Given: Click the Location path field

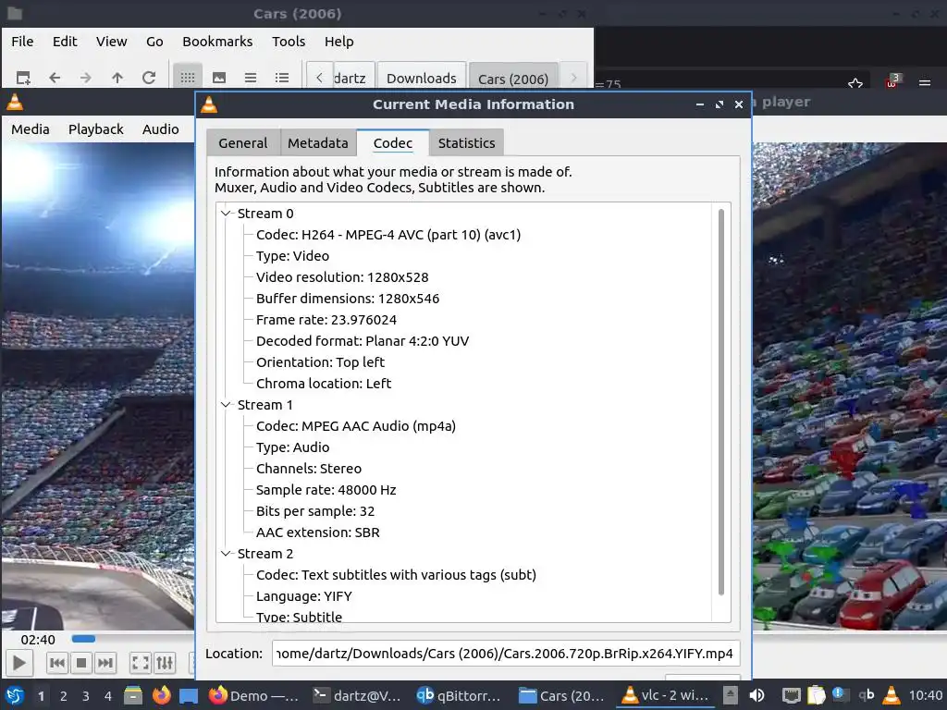Looking at the screenshot, I should (x=506, y=654).
